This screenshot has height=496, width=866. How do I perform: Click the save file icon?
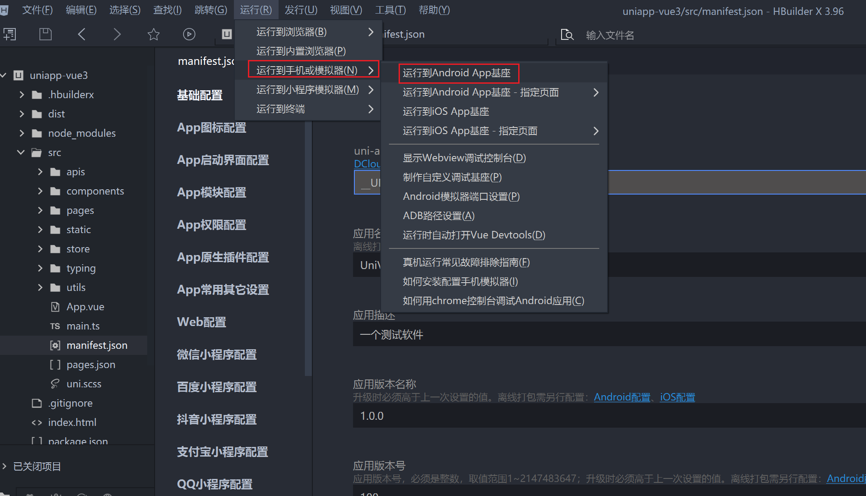45,34
